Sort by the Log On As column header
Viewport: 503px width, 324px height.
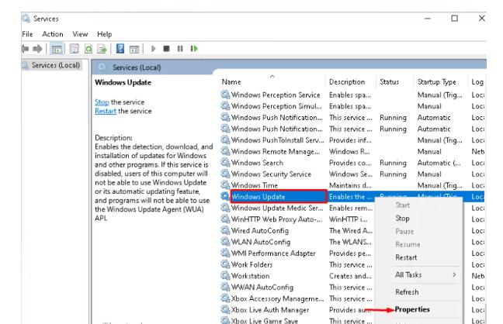tap(477, 81)
